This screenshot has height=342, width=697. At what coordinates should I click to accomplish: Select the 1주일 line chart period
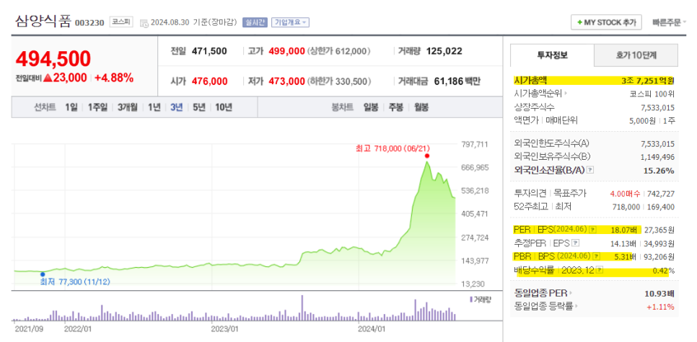click(x=97, y=107)
